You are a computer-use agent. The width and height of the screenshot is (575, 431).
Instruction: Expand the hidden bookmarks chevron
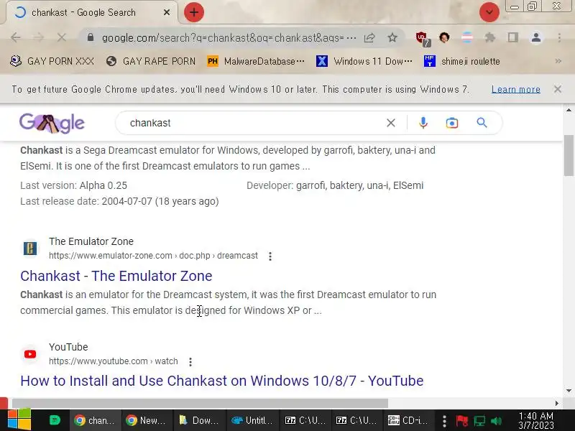tap(558, 61)
